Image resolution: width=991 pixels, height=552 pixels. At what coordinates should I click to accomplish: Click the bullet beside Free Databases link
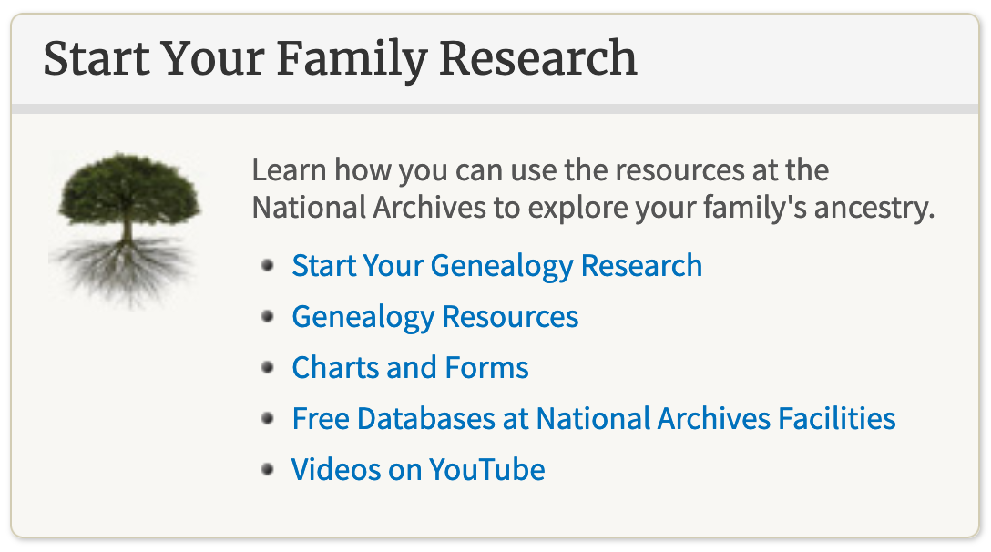268,419
